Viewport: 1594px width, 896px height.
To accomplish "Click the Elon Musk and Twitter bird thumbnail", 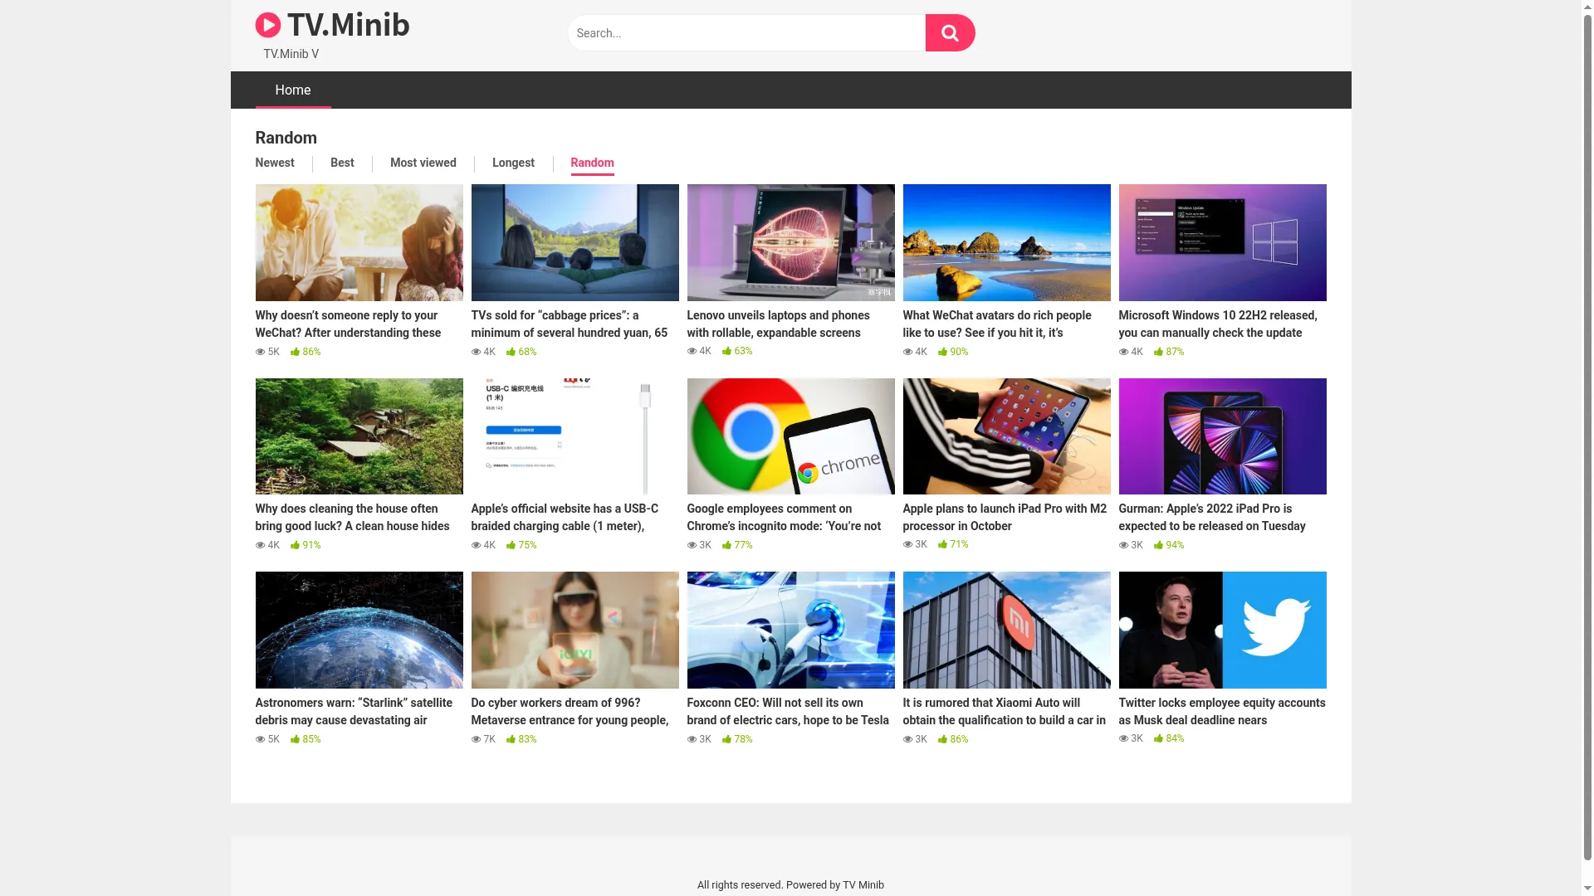I will (x=1222, y=630).
